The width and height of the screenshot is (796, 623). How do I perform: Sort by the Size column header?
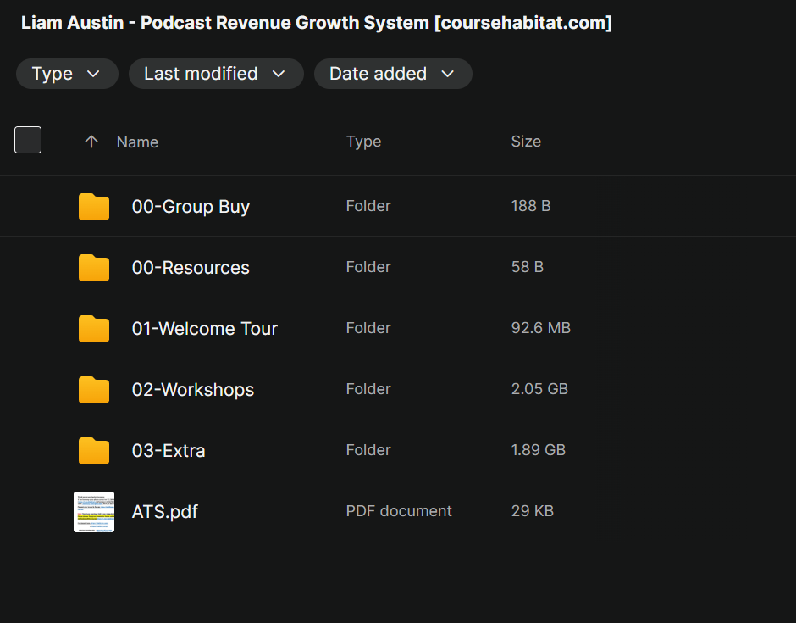[x=526, y=142]
